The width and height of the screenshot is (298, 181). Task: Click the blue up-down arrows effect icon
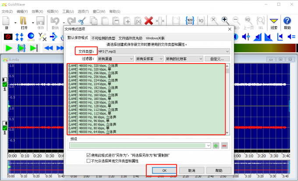[19, 37]
